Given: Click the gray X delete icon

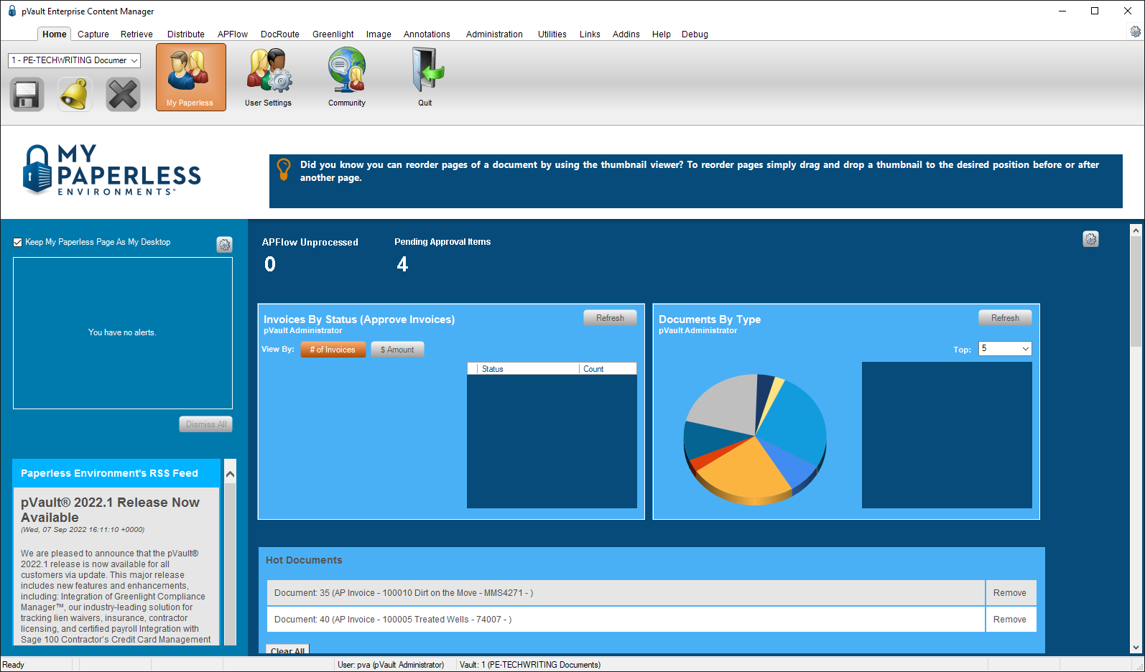Looking at the screenshot, I should click(x=123, y=94).
